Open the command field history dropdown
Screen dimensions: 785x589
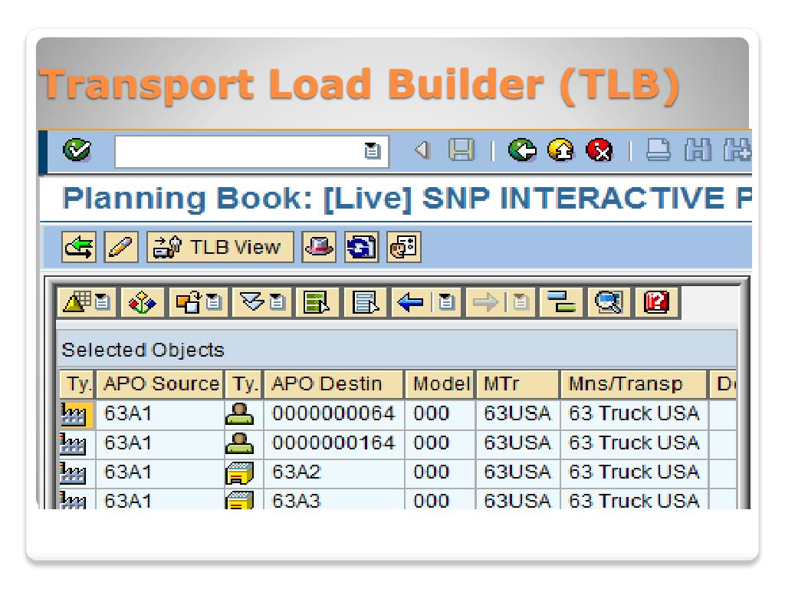(x=372, y=151)
